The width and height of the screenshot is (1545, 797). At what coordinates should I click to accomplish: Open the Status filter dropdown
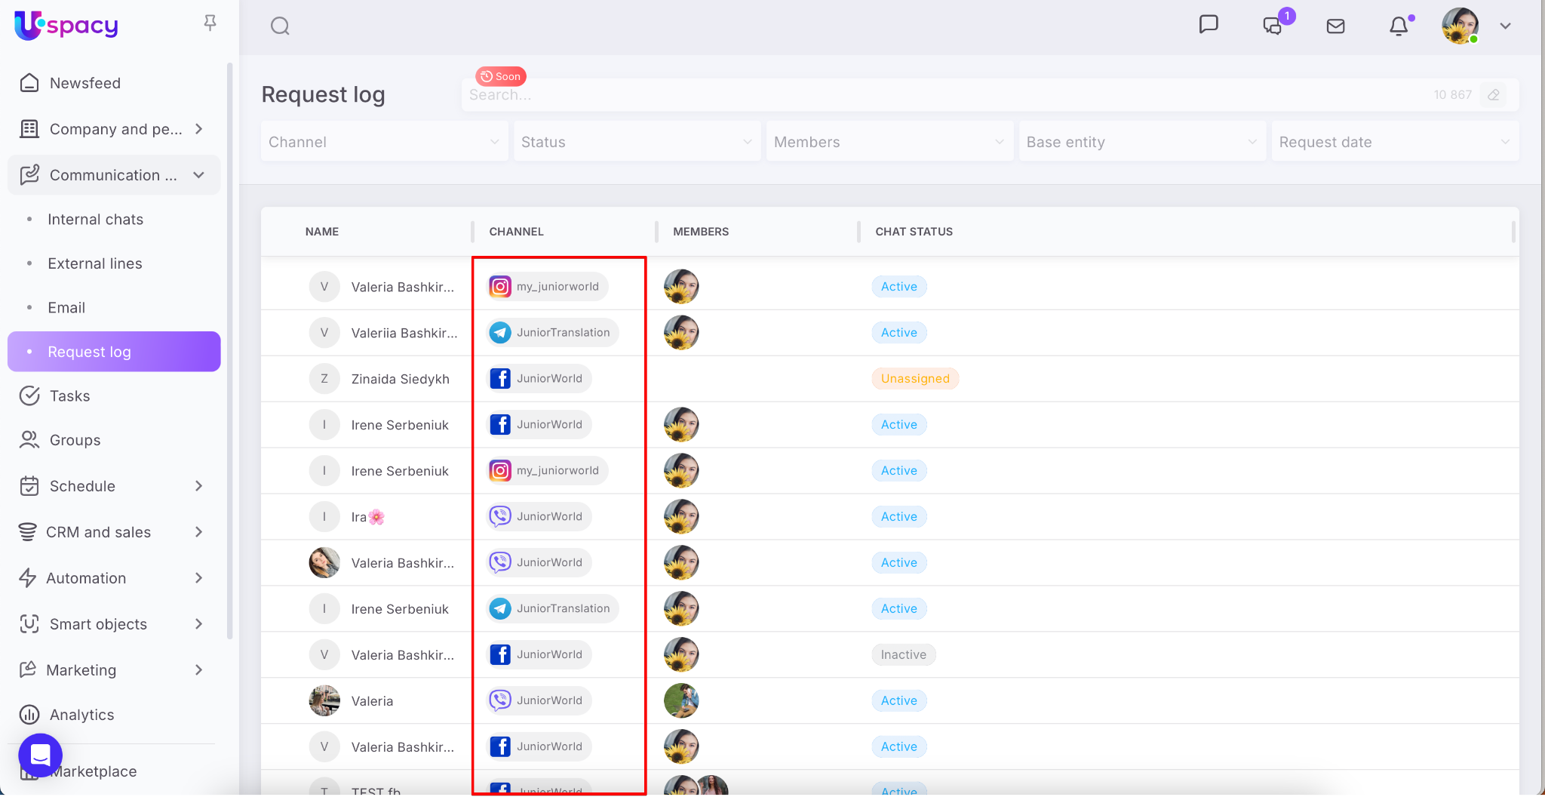[637, 142]
